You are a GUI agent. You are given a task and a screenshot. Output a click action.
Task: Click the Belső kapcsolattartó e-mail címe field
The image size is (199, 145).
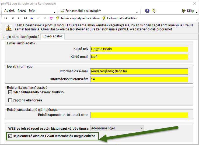139,115
